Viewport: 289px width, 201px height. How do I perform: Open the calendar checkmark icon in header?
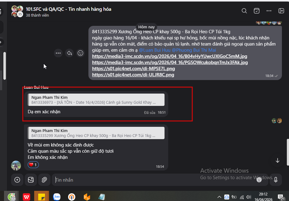[x=257, y=11]
